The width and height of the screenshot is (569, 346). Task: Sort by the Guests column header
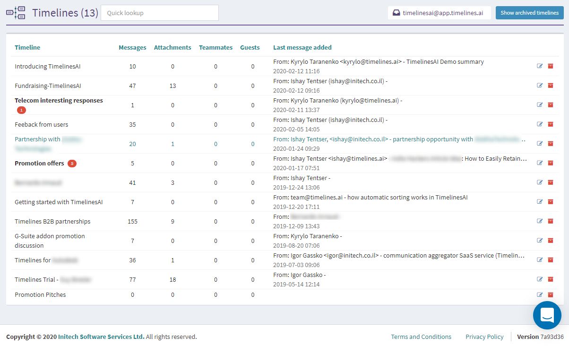pos(250,47)
